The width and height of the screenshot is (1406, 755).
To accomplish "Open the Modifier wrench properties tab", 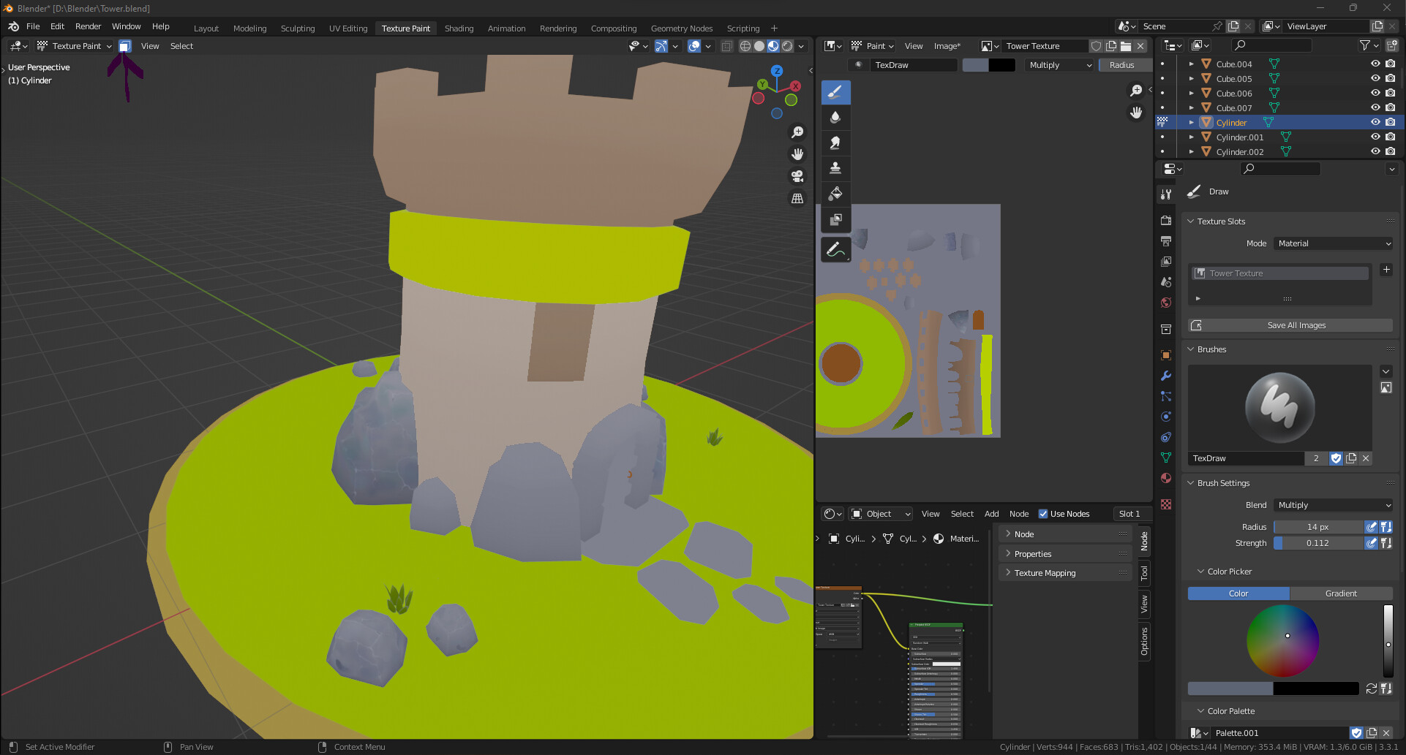I will 1166,376.
